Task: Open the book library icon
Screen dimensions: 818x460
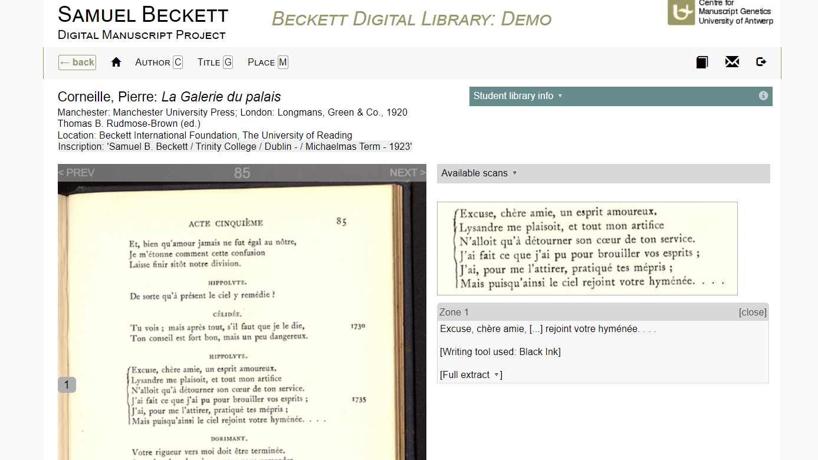Action: [702, 62]
